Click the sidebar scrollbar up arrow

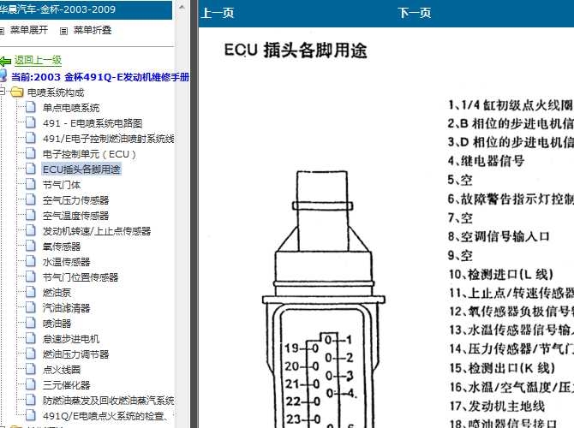coord(182,7)
